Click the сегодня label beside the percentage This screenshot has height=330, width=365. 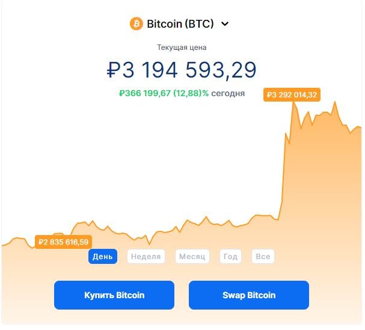(228, 93)
